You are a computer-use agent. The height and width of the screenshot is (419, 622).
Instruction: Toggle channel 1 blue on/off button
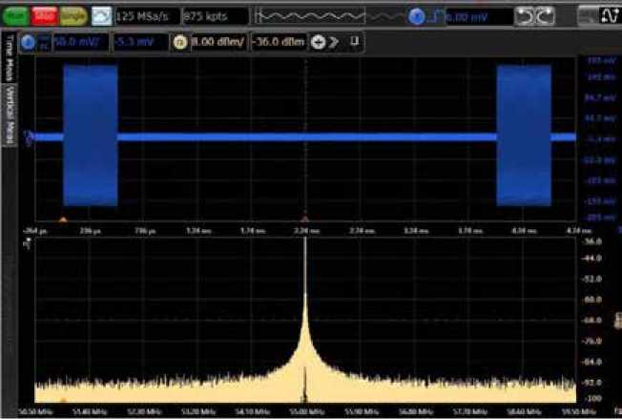point(26,43)
